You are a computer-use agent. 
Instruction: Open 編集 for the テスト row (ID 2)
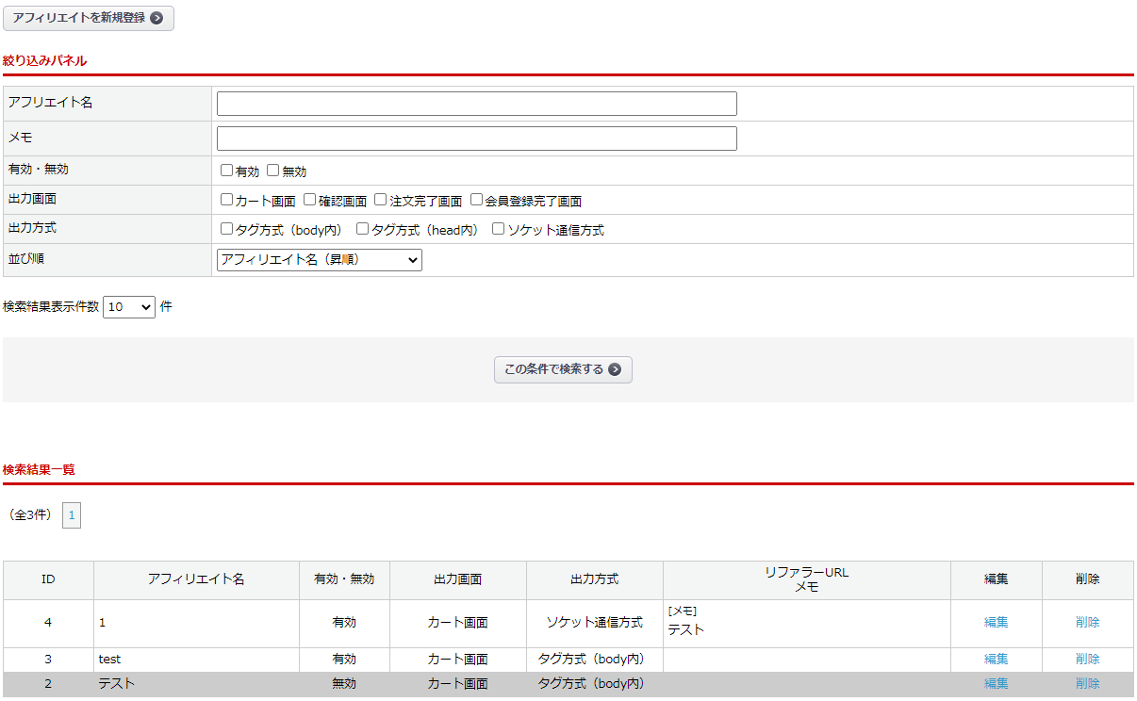point(996,684)
